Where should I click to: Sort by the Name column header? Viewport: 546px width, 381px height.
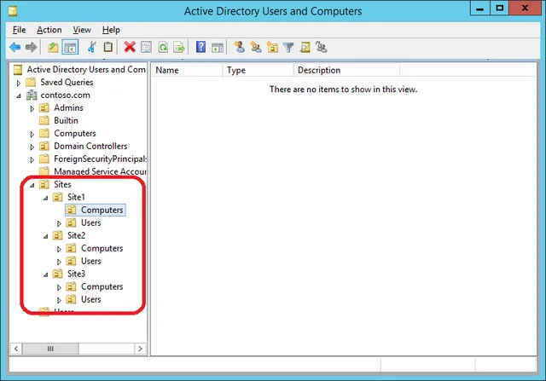pos(187,70)
